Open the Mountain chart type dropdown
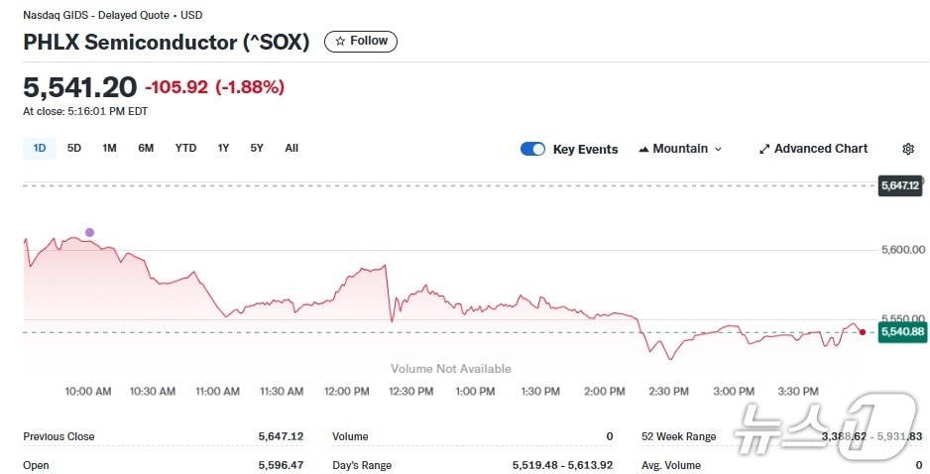The height and width of the screenshot is (474, 930). coord(680,149)
